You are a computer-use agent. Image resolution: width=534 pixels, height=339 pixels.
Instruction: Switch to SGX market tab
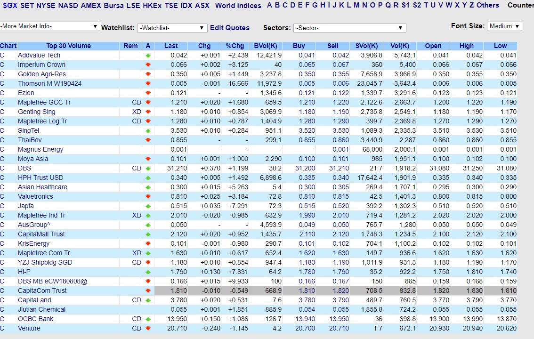(x=10, y=6)
